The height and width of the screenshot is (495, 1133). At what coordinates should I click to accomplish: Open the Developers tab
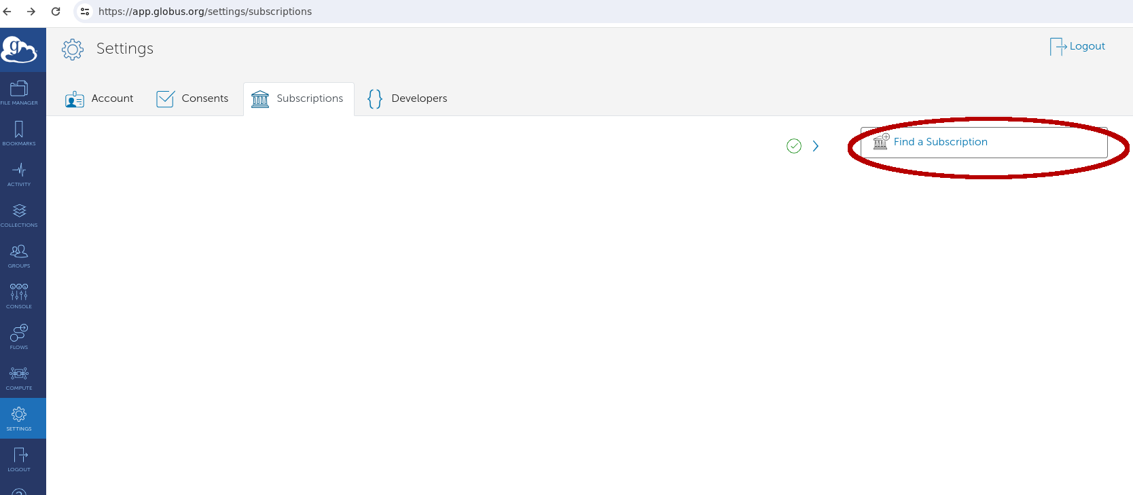click(407, 99)
